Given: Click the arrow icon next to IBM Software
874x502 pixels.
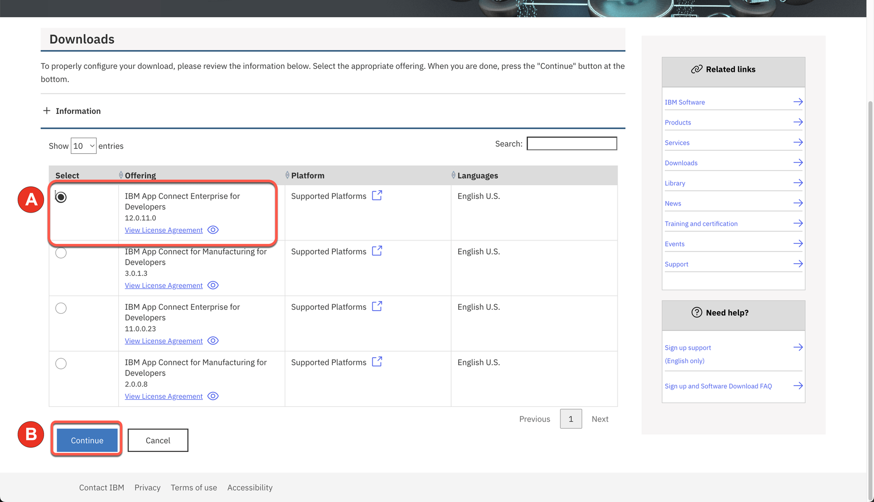Looking at the screenshot, I should click(798, 102).
